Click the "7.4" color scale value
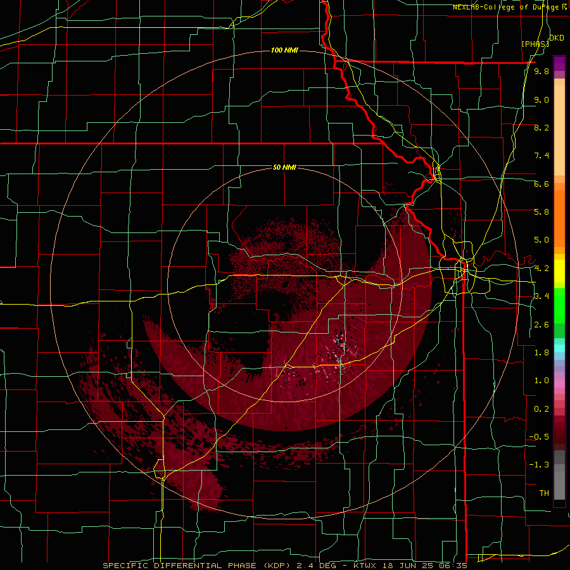The height and width of the screenshot is (570, 570). (541, 156)
